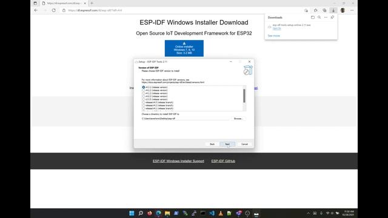388x218 pixels.
Task: Click the ESP-IDF install directory field
Action: (x=186, y=119)
